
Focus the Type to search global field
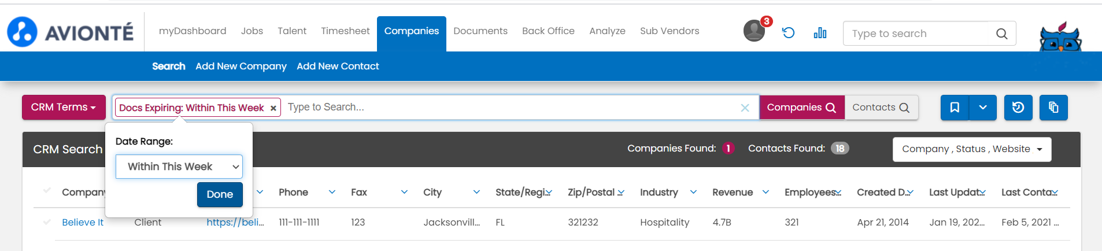919,34
